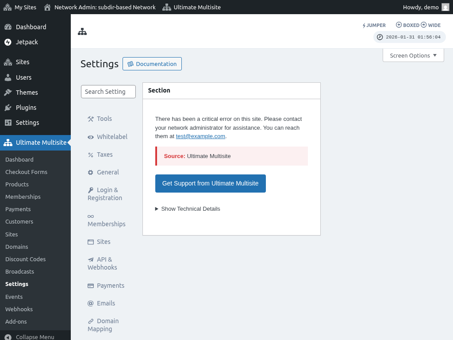Click the Ultimate Multisite sidebar network icon

8,143
